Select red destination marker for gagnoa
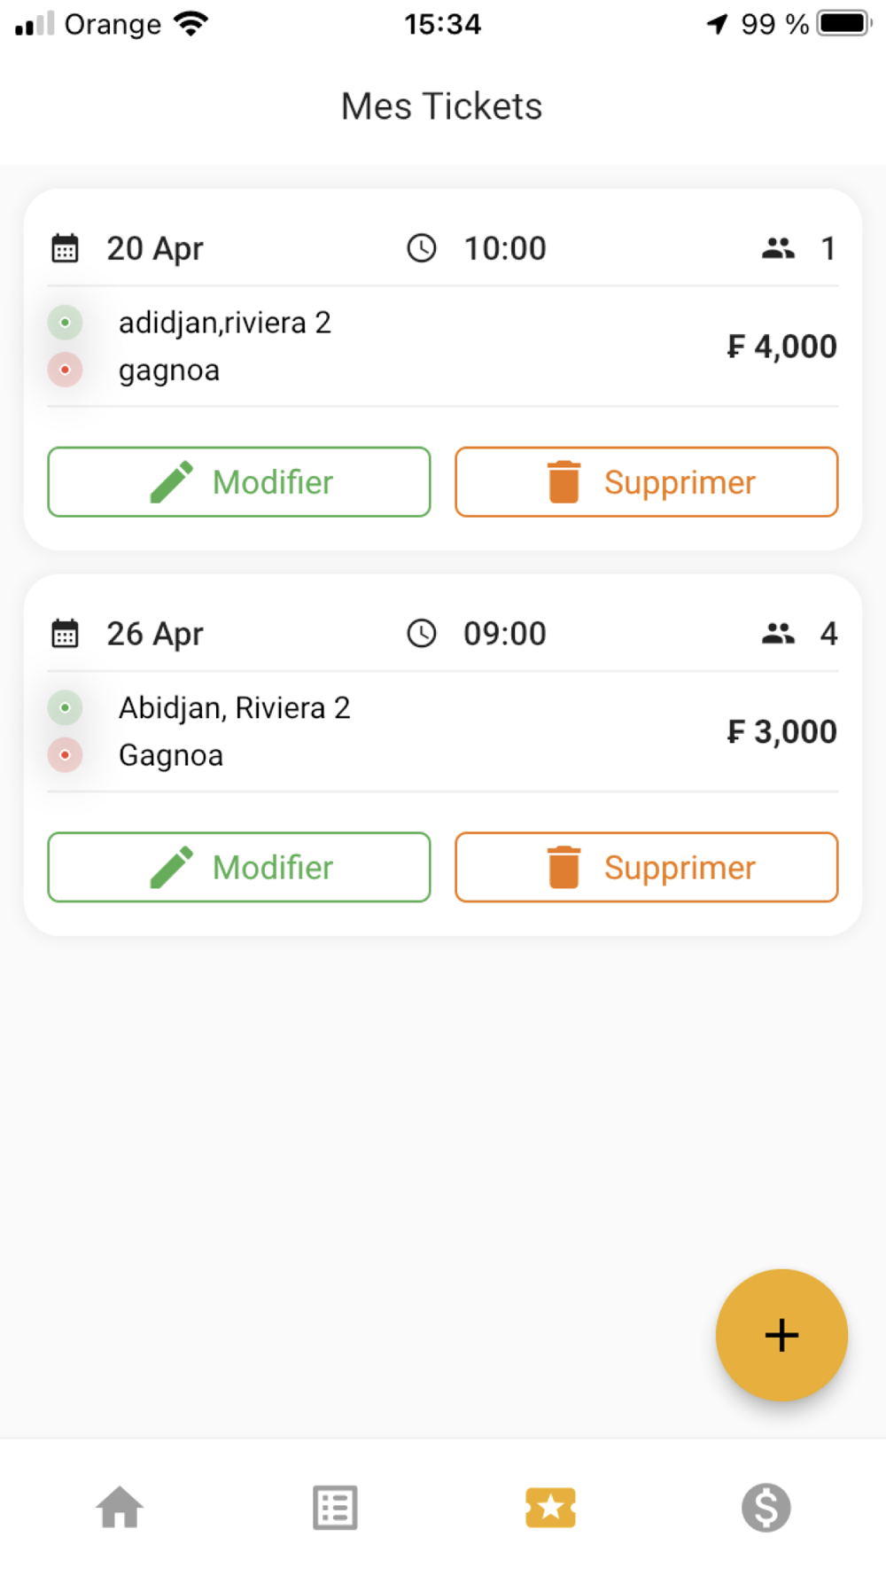 (65, 370)
